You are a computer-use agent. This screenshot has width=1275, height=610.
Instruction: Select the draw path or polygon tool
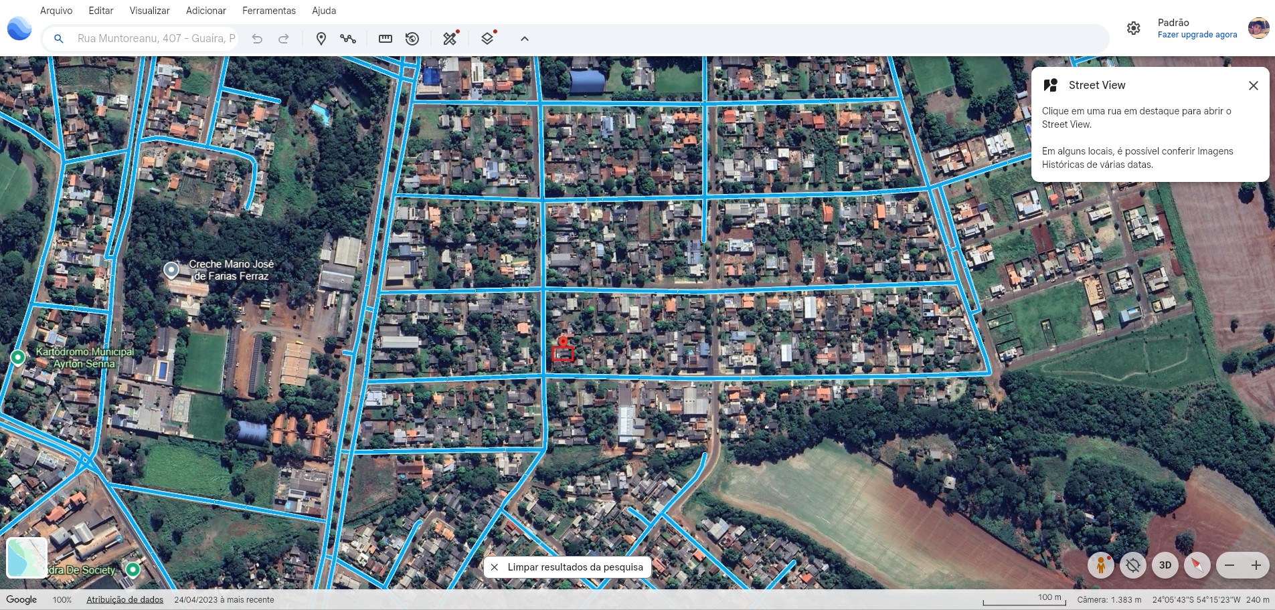pyautogui.click(x=348, y=39)
